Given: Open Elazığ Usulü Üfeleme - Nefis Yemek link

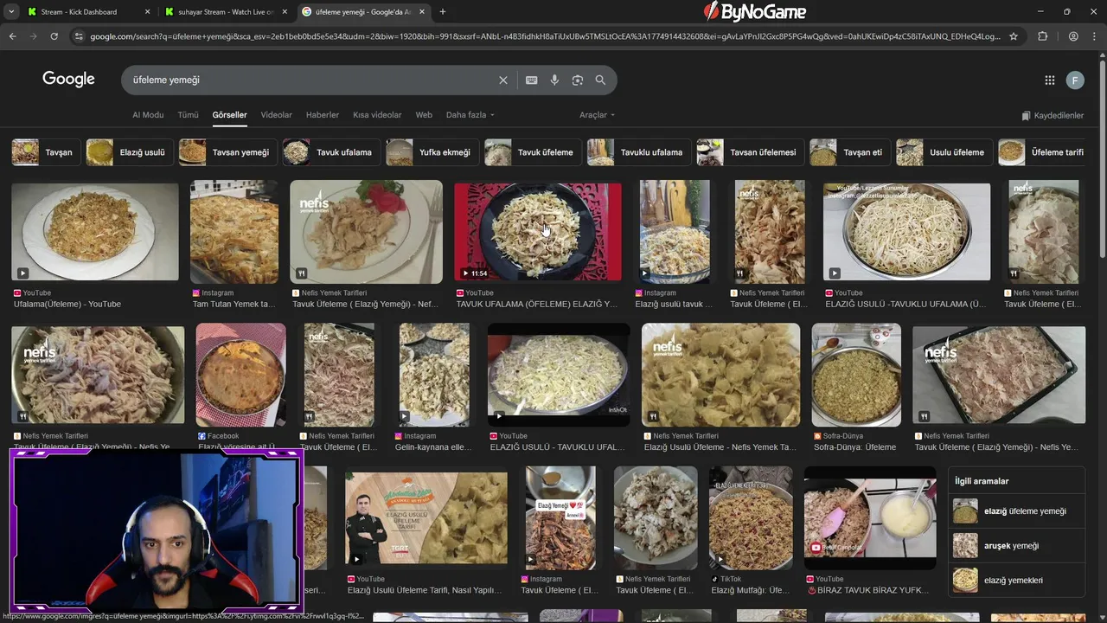Looking at the screenshot, I should [x=720, y=447].
